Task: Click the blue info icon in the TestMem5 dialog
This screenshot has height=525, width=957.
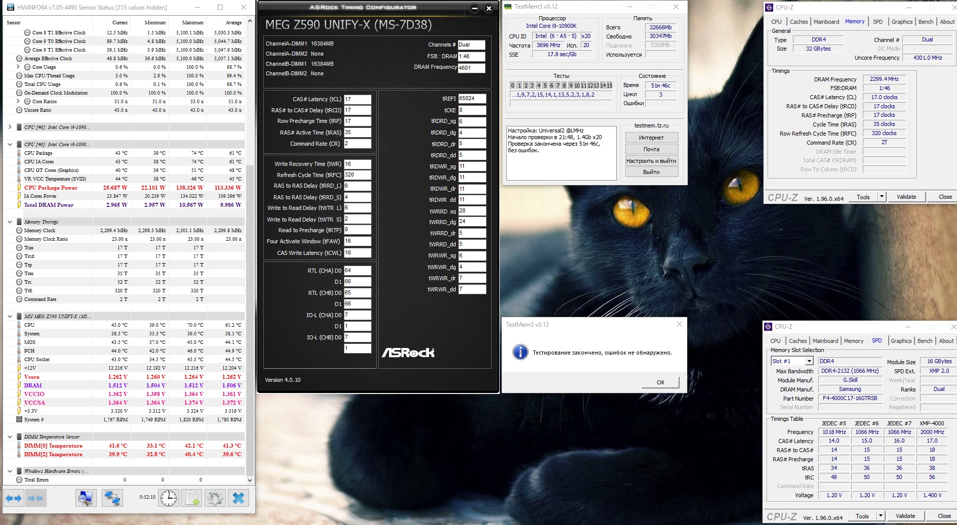Action: point(520,352)
